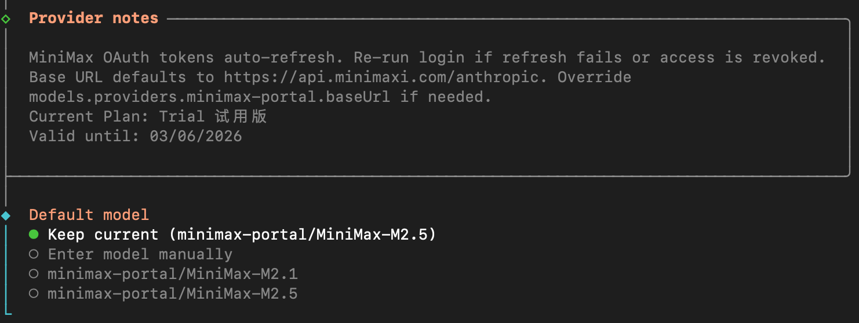This screenshot has width=859, height=323.
Task: Select the last MiniMax-M2.5 radio circle
Action: tap(34, 293)
